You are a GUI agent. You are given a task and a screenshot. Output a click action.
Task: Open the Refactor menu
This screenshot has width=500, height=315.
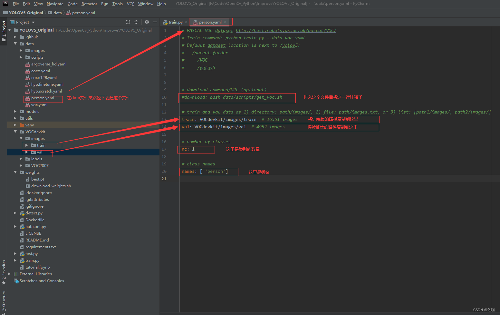[x=89, y=4]
